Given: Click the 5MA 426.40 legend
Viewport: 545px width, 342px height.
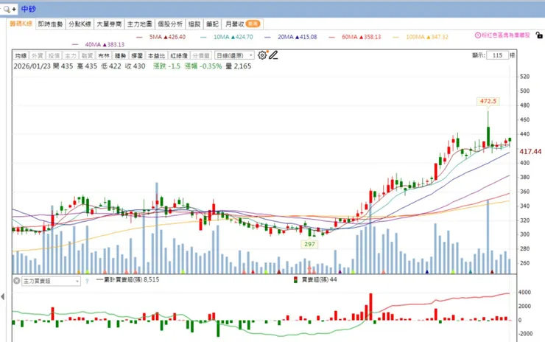Looking at the screenshot, I should coord(161,37).
